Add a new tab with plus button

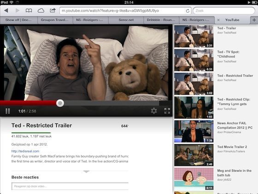pos(254,20)
